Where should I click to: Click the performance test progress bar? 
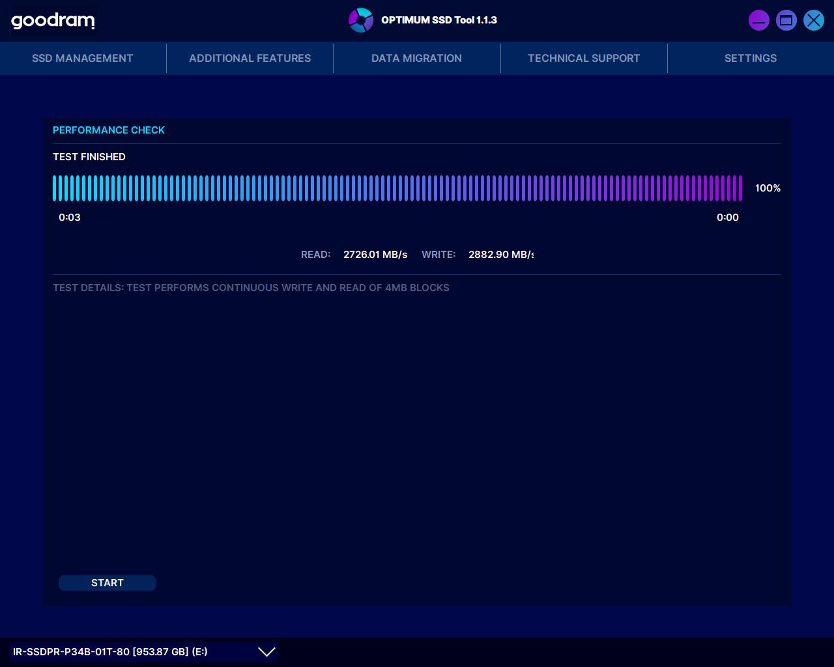point(397,188)
